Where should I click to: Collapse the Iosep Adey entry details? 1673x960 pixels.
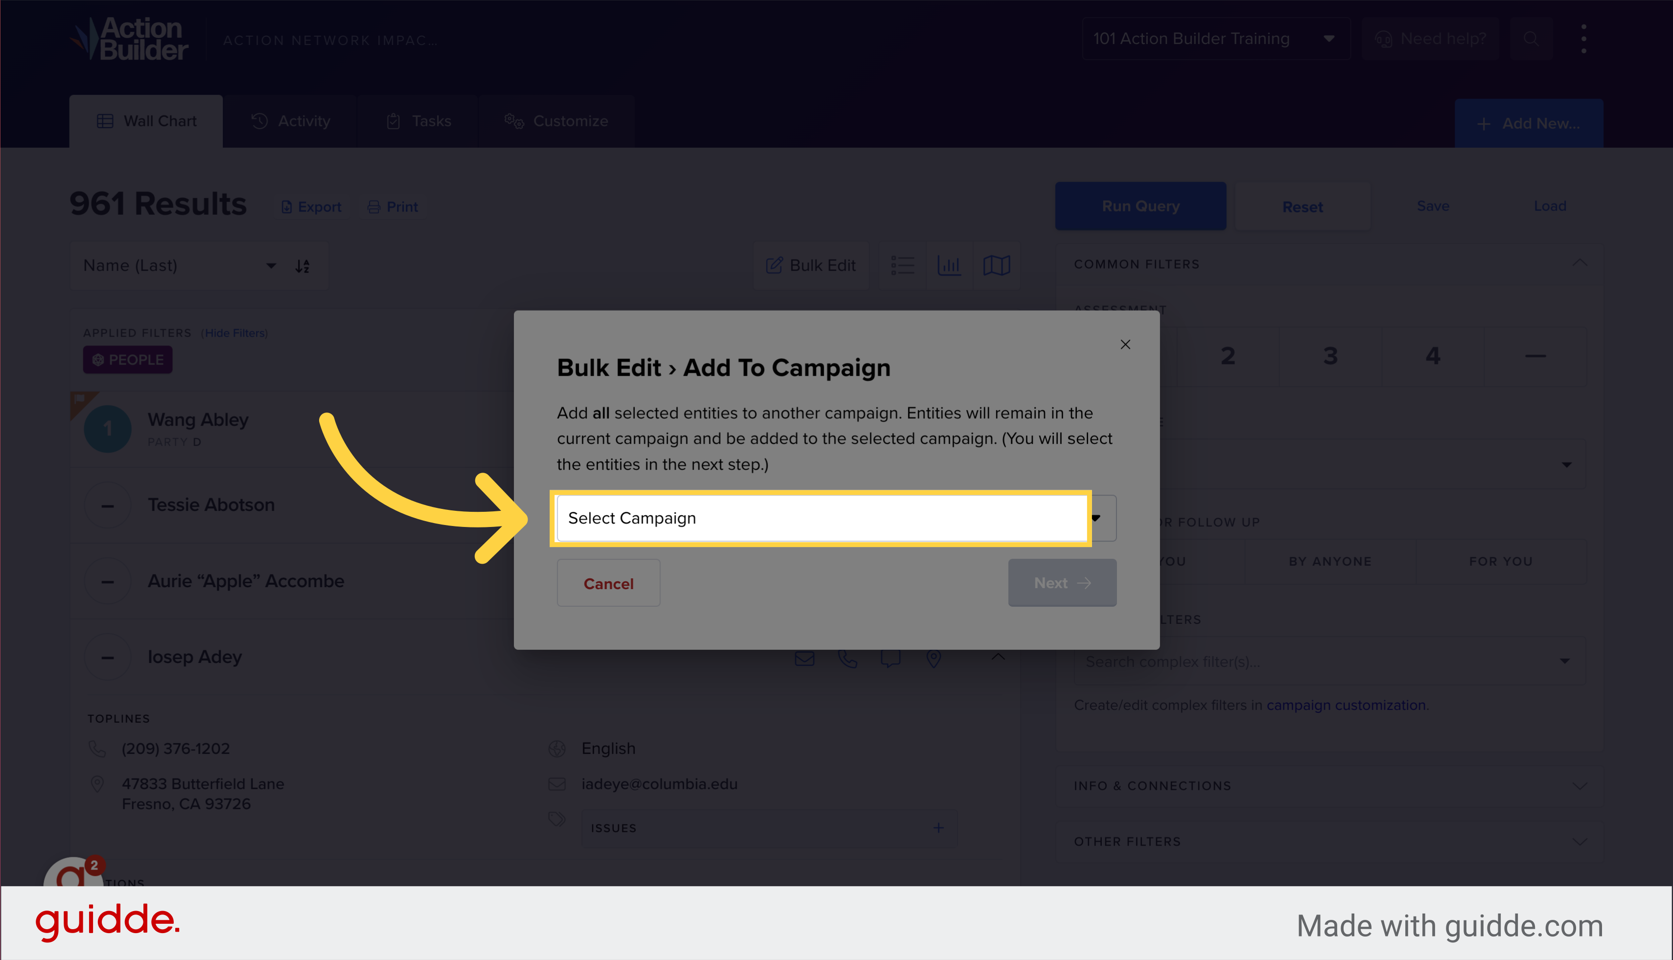pyautogui.click(x=108, y=657)
